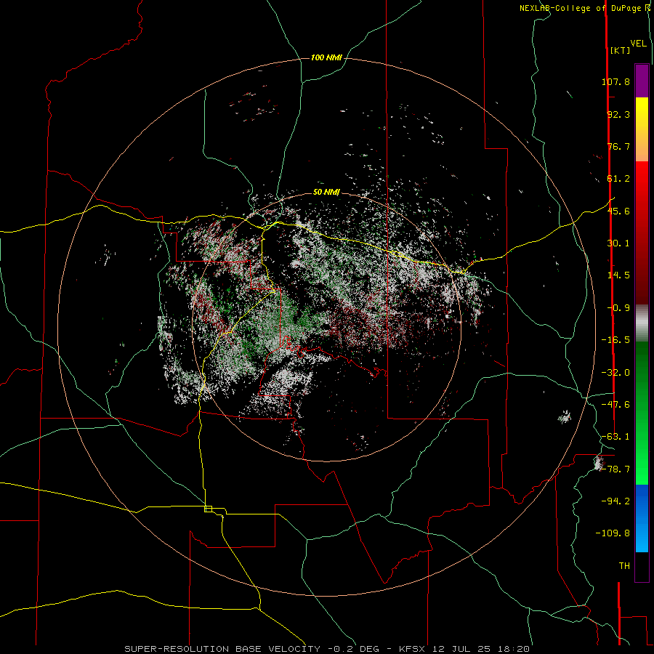Select the -63.1 value on velocity scale
The width and height of the screenshot is (654, 654).
615,437
